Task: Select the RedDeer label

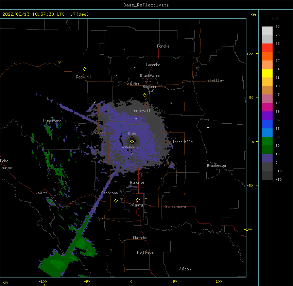Action: (150, 87)
